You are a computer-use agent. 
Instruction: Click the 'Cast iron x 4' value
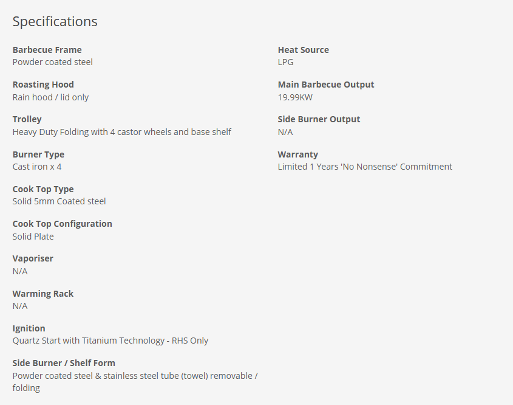(x=36, y=167)
